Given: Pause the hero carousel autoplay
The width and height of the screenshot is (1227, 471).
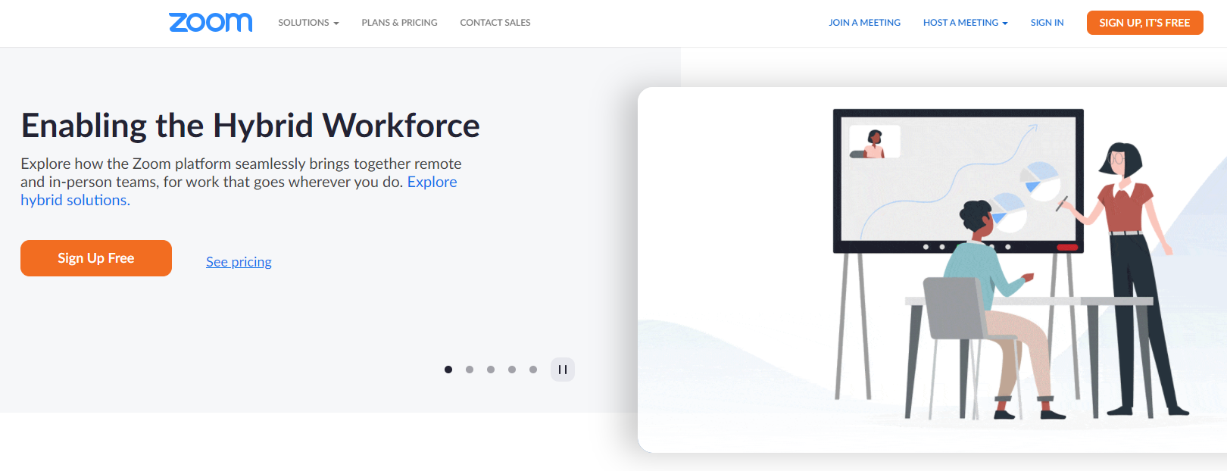Looking at the screenshot, I should tap(563, 370).
